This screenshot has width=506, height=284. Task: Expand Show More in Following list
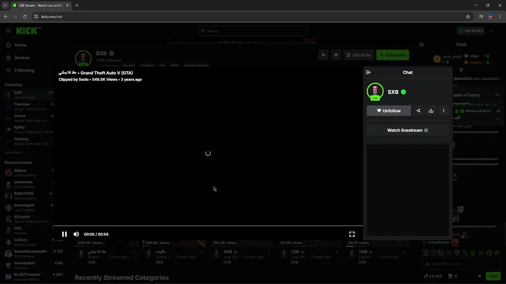[x=13, y=152]
